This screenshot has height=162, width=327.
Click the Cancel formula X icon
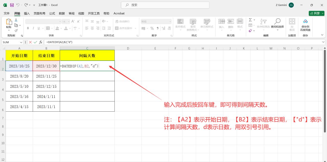coord(30,42)
